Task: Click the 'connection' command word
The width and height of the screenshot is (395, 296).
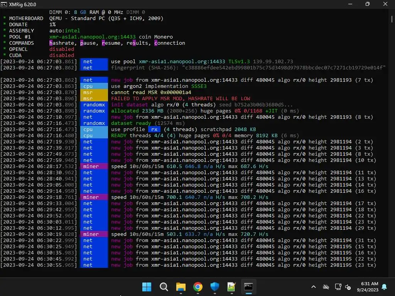Action: pyautogui.click(x=170, y=43)
